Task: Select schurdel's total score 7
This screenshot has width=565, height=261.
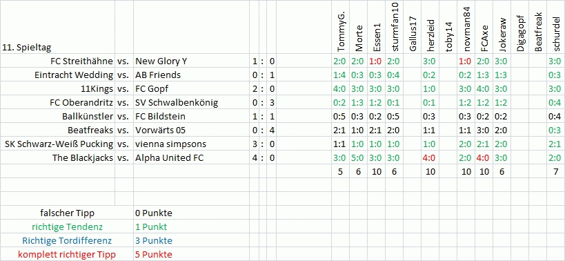Action: 555,172
